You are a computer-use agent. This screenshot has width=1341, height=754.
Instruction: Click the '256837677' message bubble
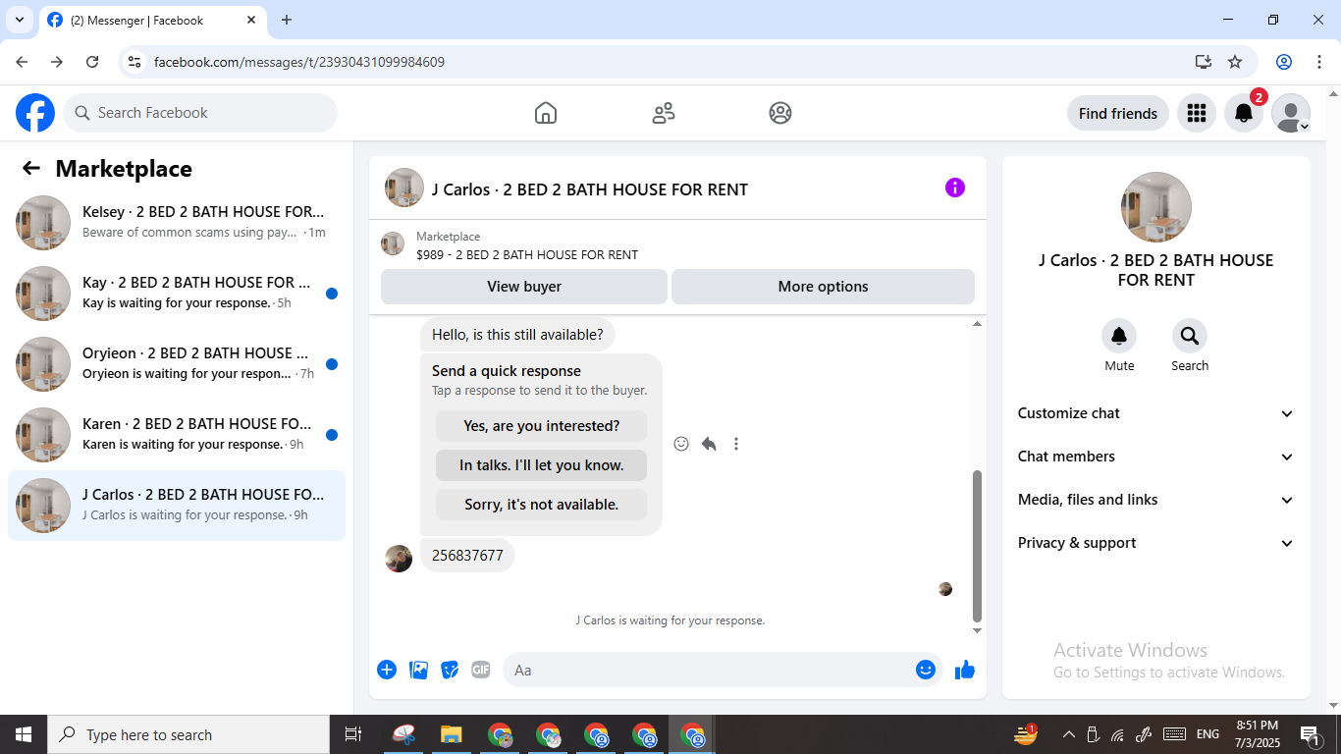click(467, 556)
